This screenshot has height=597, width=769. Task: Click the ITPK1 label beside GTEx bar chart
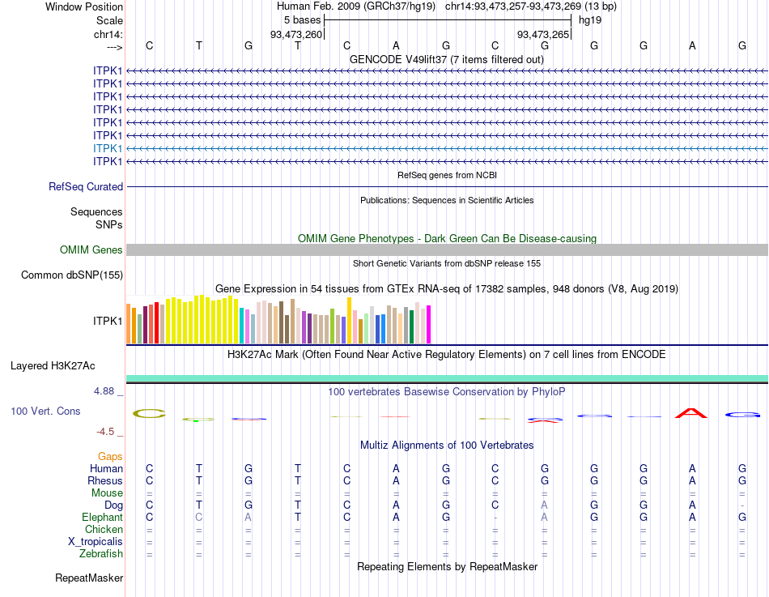[x=108, y=321]
